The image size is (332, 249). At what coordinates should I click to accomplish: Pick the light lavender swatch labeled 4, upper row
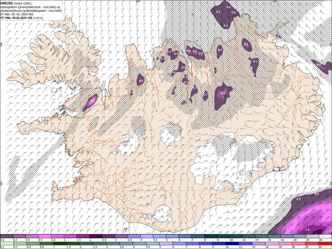tap(147, 236)
